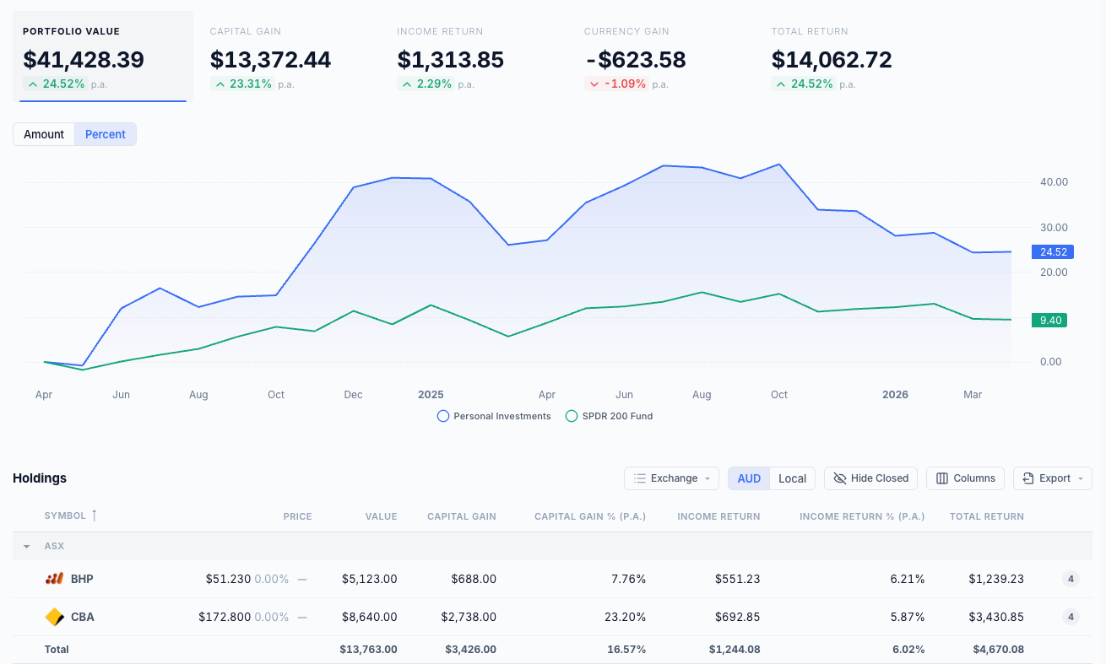Click the BHP company logo
1106x664 pixels.
pyautogui.click(x=56, y=579)
